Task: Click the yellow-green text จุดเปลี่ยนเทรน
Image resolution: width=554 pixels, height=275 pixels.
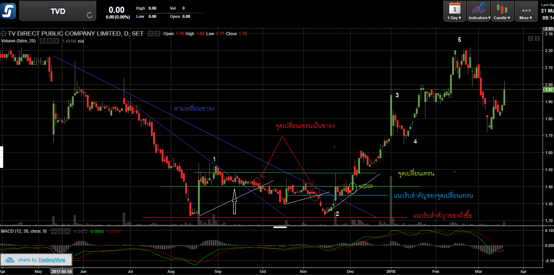Action: (x=416, y=173)
